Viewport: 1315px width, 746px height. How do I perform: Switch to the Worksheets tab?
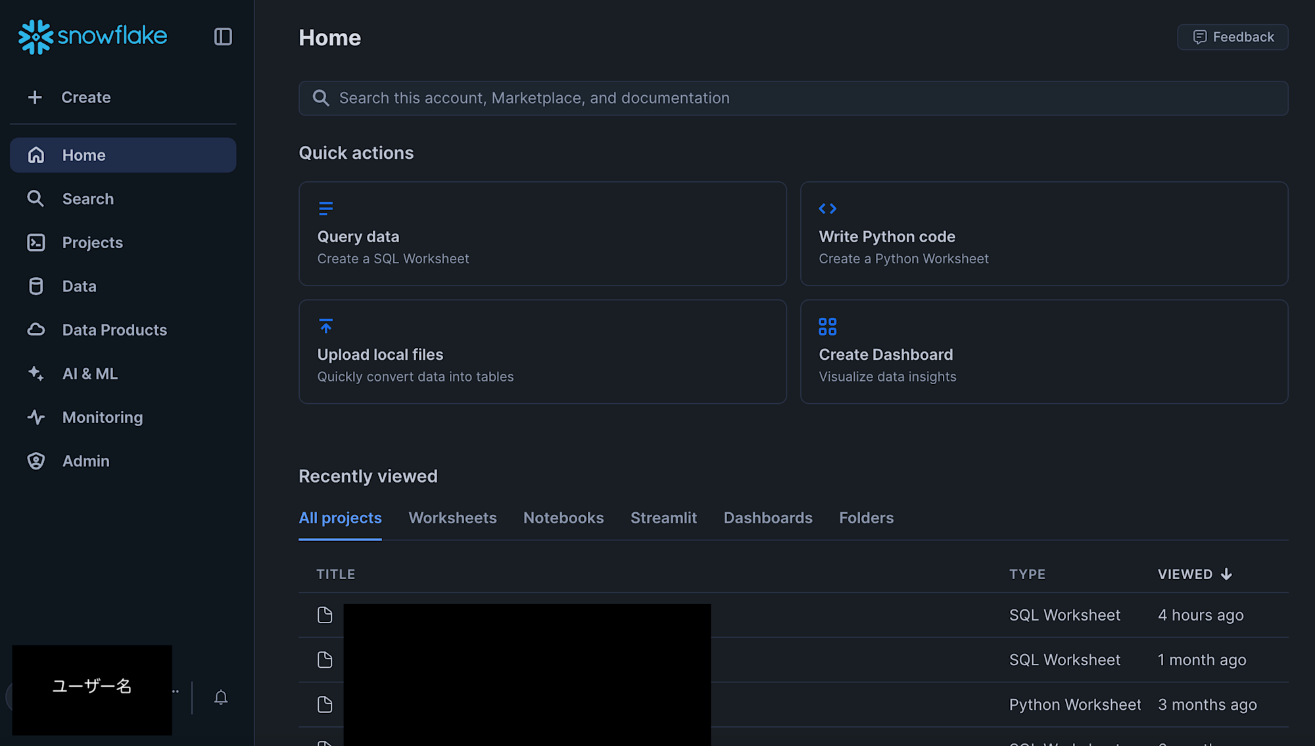[x=452, y=517]
